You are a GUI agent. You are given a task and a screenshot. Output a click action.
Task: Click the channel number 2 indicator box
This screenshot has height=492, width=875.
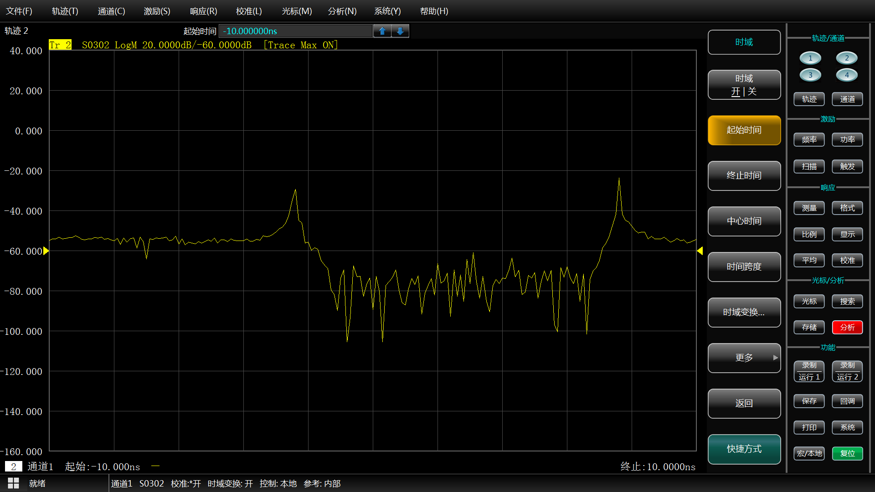point(14,466)
